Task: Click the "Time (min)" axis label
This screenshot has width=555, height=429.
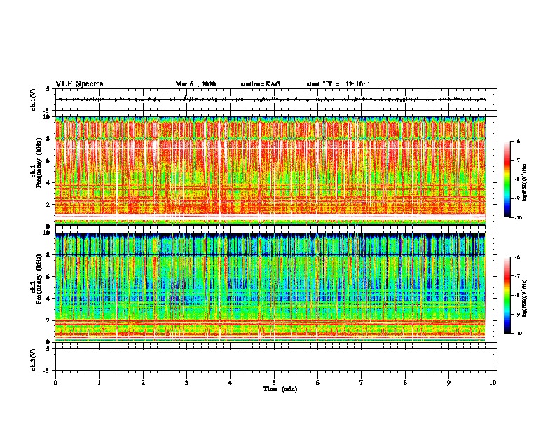Action: tap(280, 389)
